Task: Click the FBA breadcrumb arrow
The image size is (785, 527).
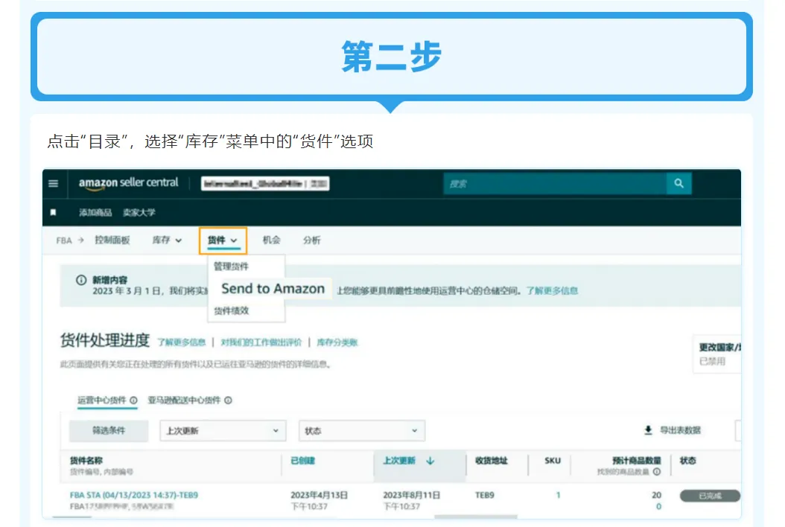Action: [80, 240]
